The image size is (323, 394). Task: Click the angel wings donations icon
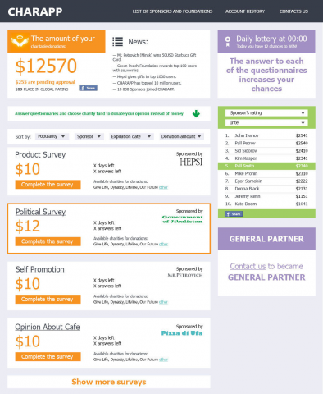[20, 41]
